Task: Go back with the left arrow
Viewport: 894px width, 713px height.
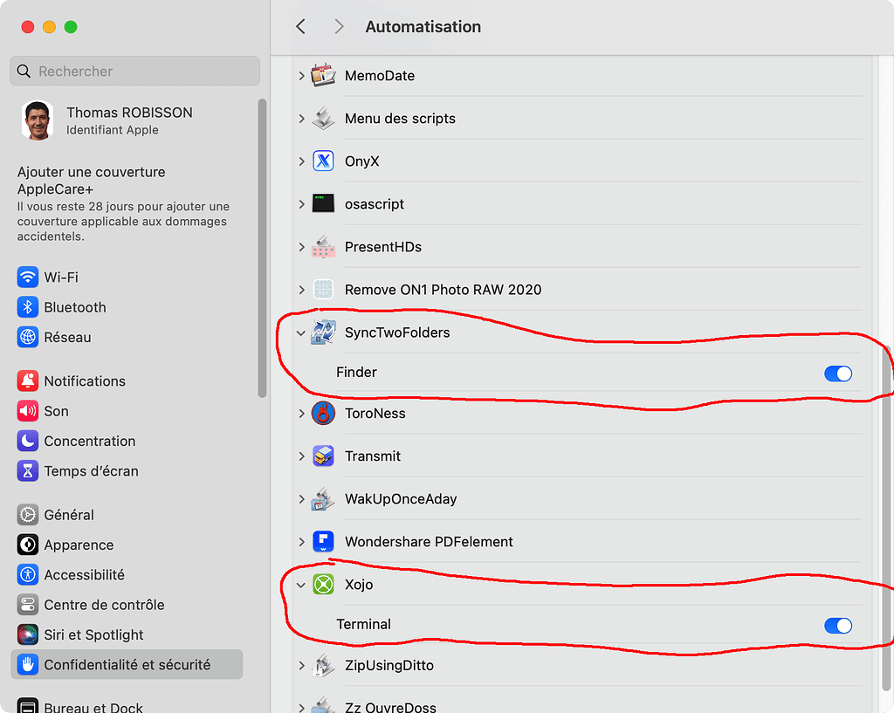Action: click(x=301, y=26)
